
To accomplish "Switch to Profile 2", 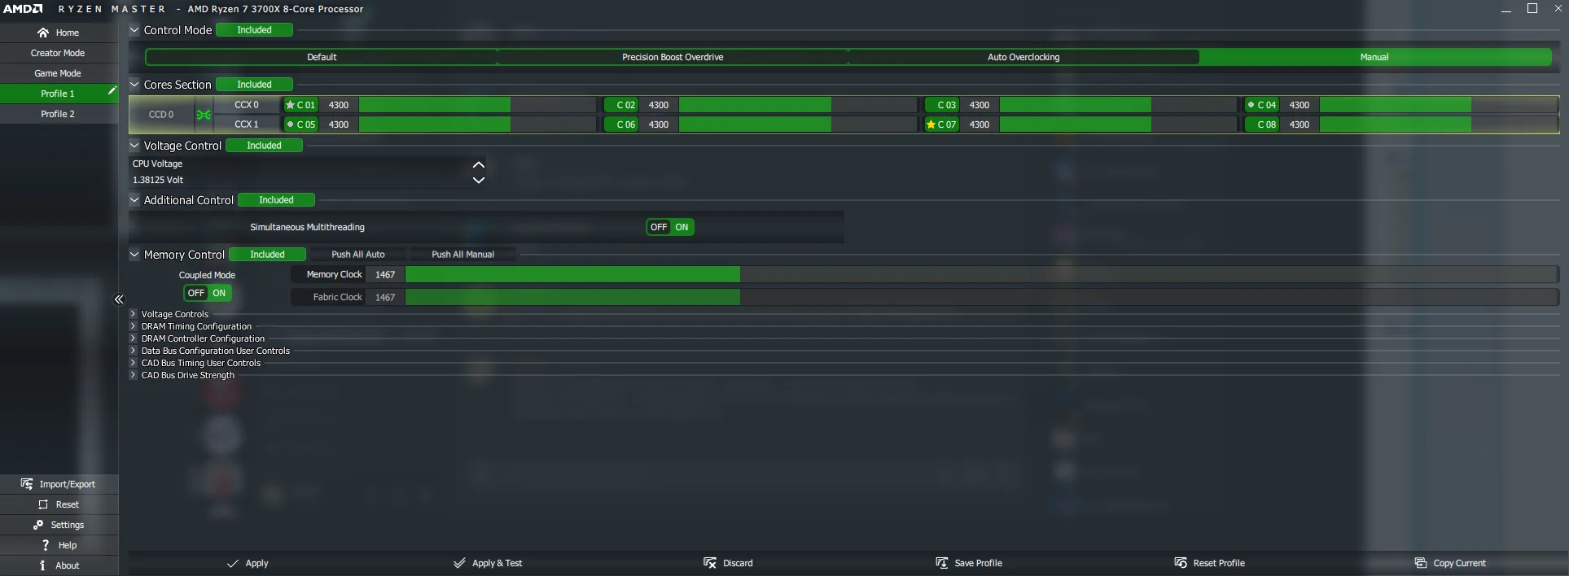I will coord(59,114).
